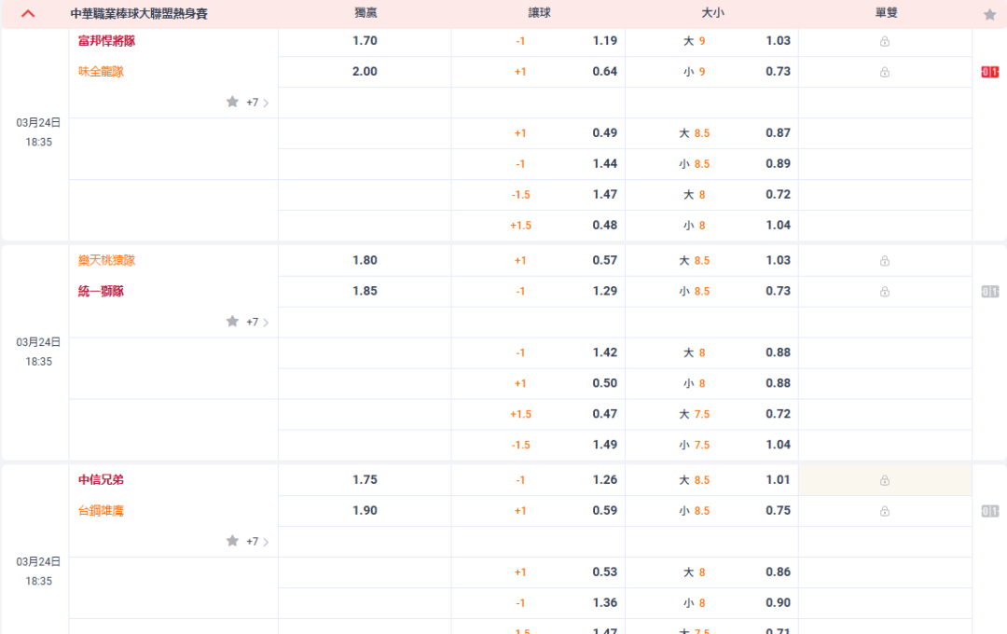Viewport: 1007px width, 634px height.
Task: Open gray scoreboard icon for 樂天桃猿隊 match
Action: tap(989, 292)
